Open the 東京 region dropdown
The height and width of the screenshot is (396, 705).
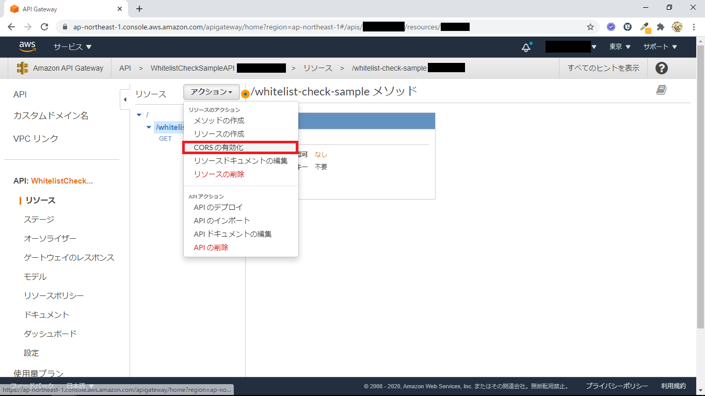(x=619, y=47)
